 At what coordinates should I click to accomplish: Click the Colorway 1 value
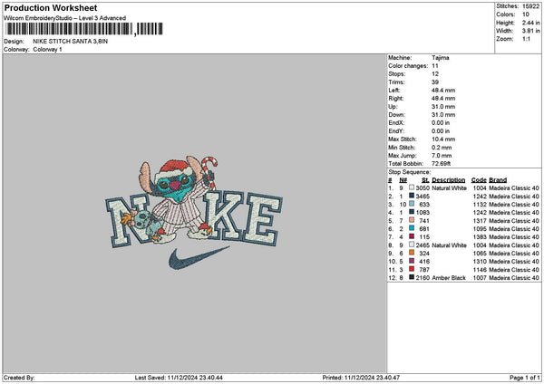[47, 50]
